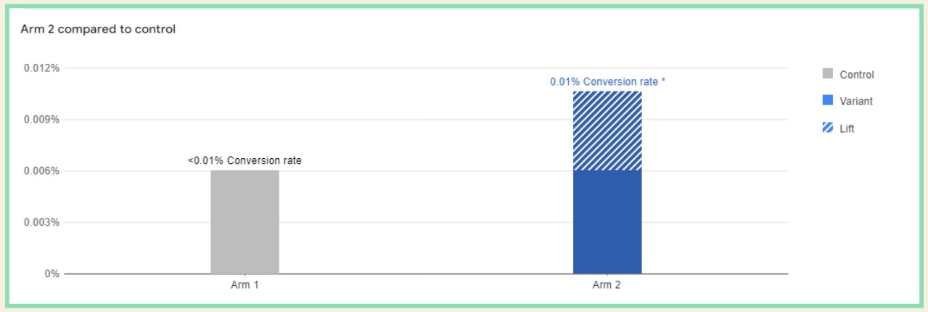The image size is (928, 312).
Task: Click the solid blue Arm 2 bar segment
Action: click(607, 222)
